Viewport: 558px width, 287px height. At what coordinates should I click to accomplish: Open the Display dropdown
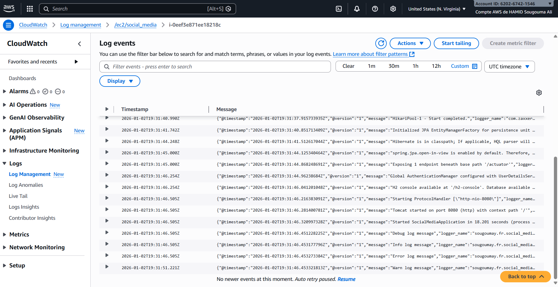(120, 81)
